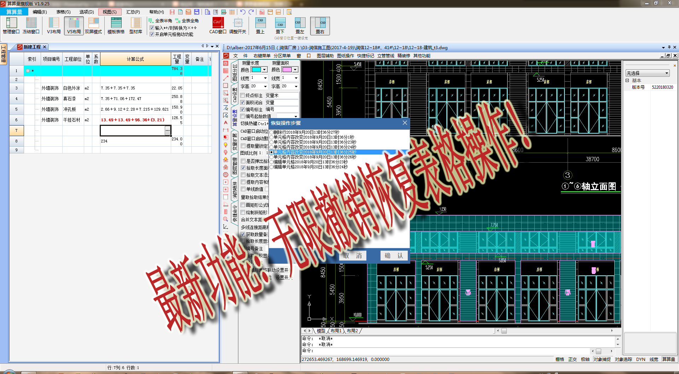Click 取消 in the 恢复操作步骤 dialog
679x374 pixels.
click(353, 256)
